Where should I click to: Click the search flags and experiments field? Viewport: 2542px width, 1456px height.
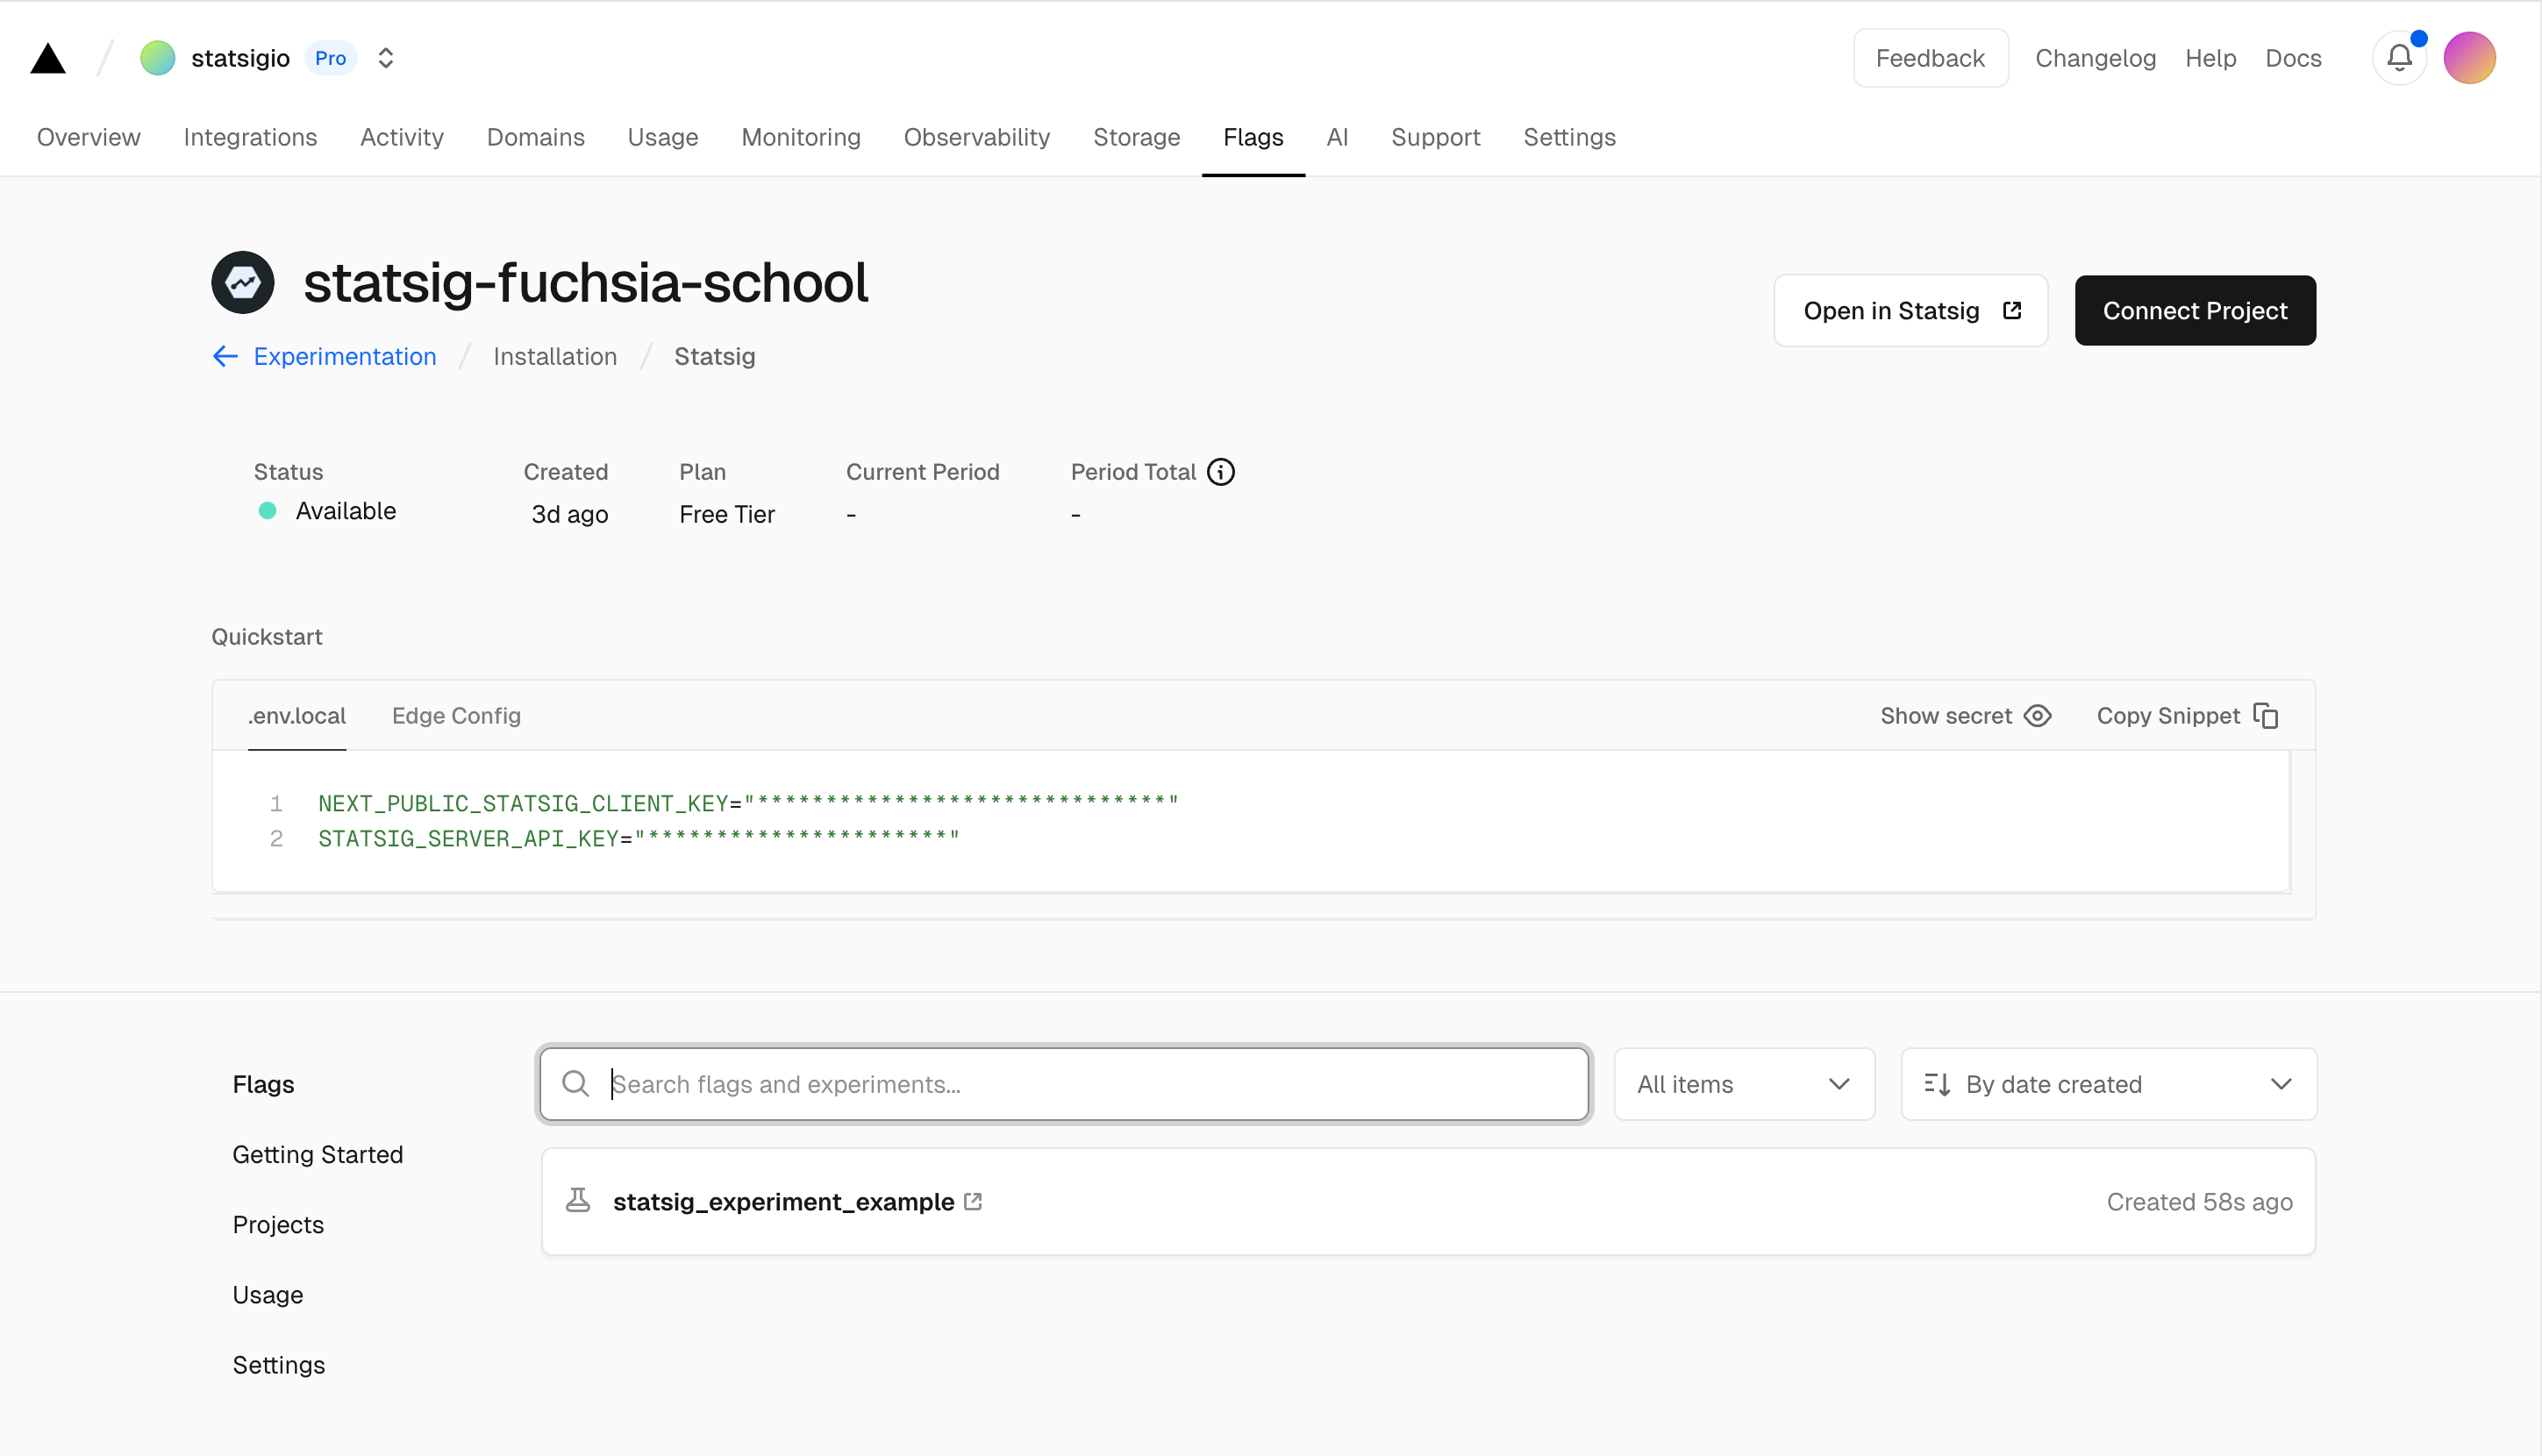(1063, 1084)
